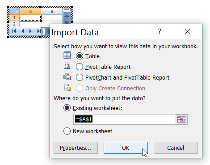
Task: Click the Table grid icon
Action: point(67,55)
